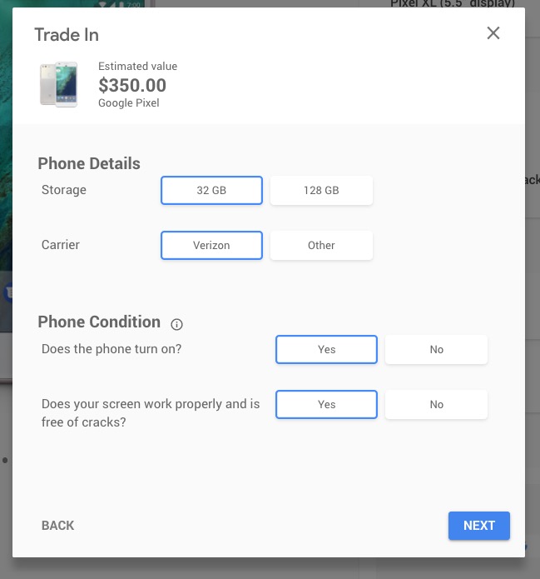Pick Other as carrier
This screenshot has height=579, width=540.
pos(321,245)
